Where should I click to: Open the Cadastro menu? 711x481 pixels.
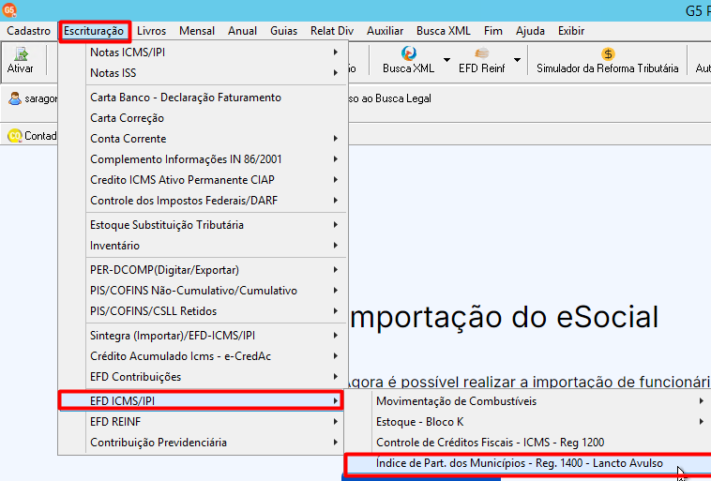28,31
